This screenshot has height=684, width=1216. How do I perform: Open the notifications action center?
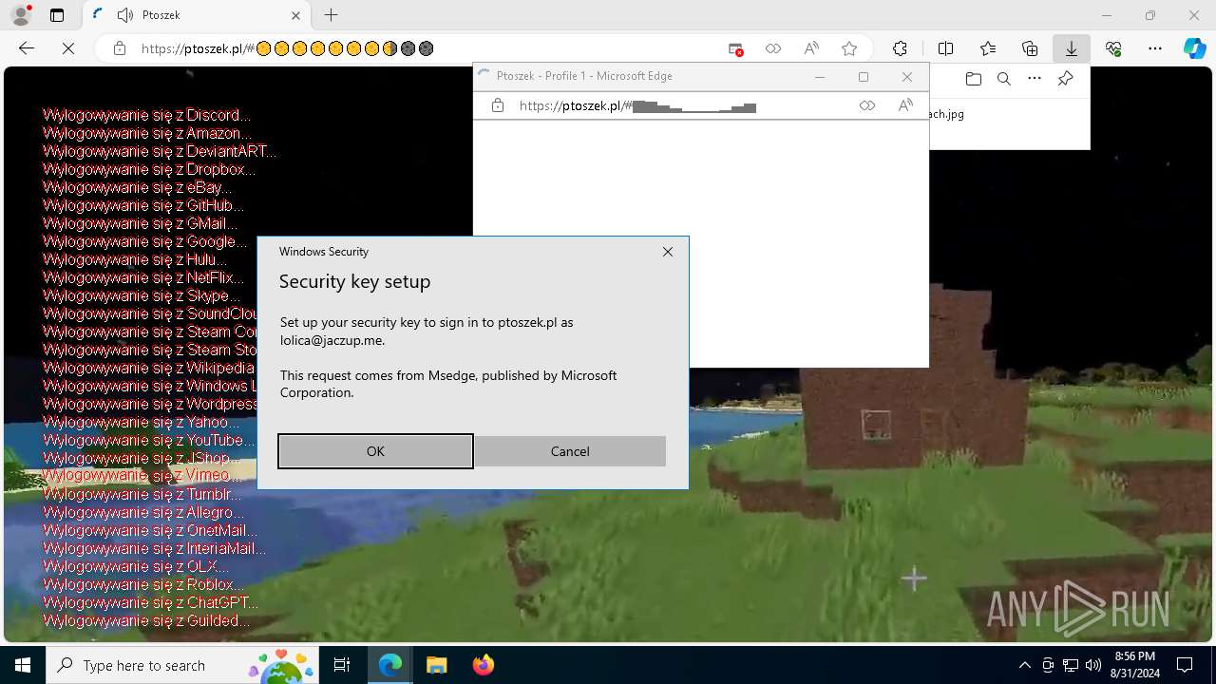point(1185,665)
